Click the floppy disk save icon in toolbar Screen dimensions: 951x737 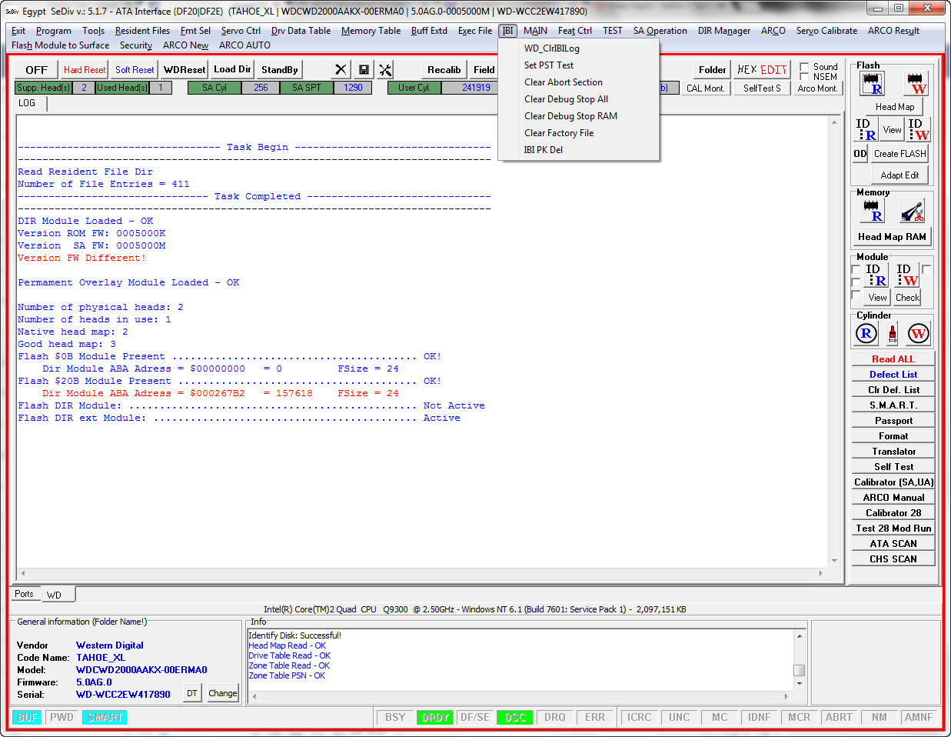(x=364, y=69)
